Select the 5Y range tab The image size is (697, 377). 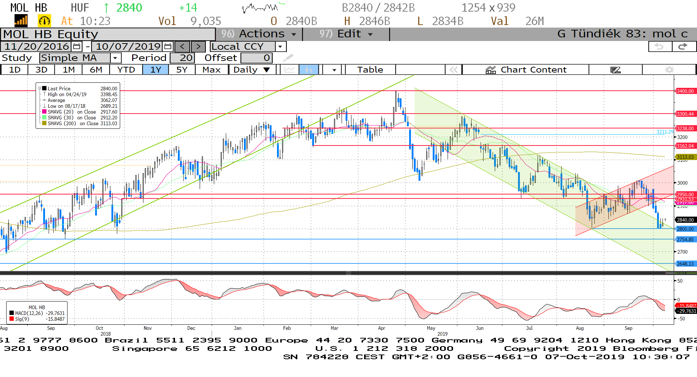click(182, 69)
